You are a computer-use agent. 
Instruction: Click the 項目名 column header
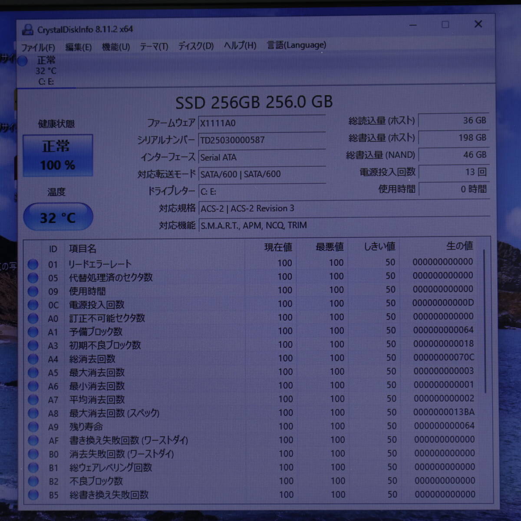click(82, 249)
